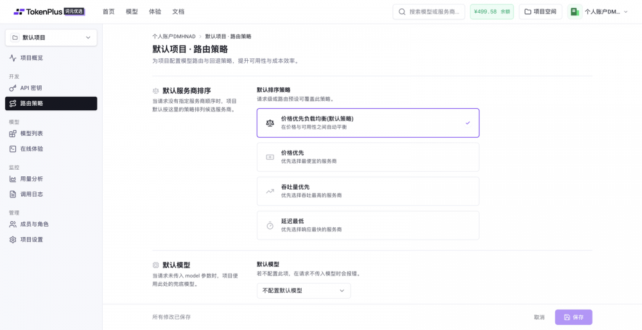Click 取消 to discard changes
Screen dimensions: 642x330
click(x=539, y=317)
